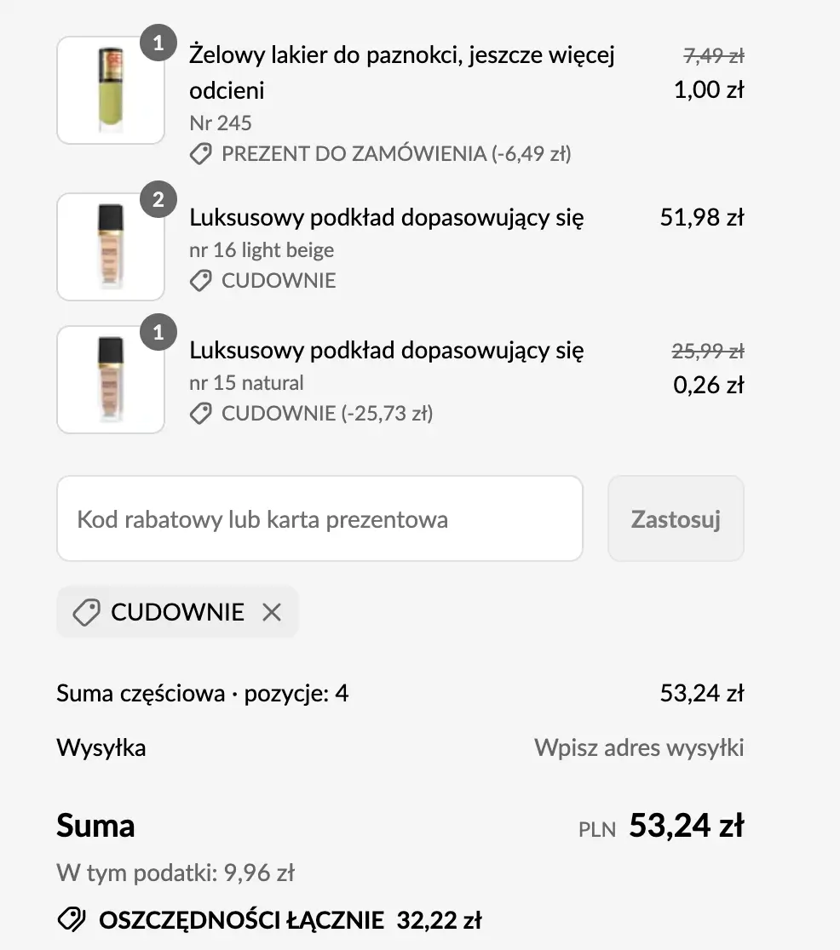840x950 pixels.
Task: Click the 0,26 zł discounted price
Action: [x=708, y=385]
